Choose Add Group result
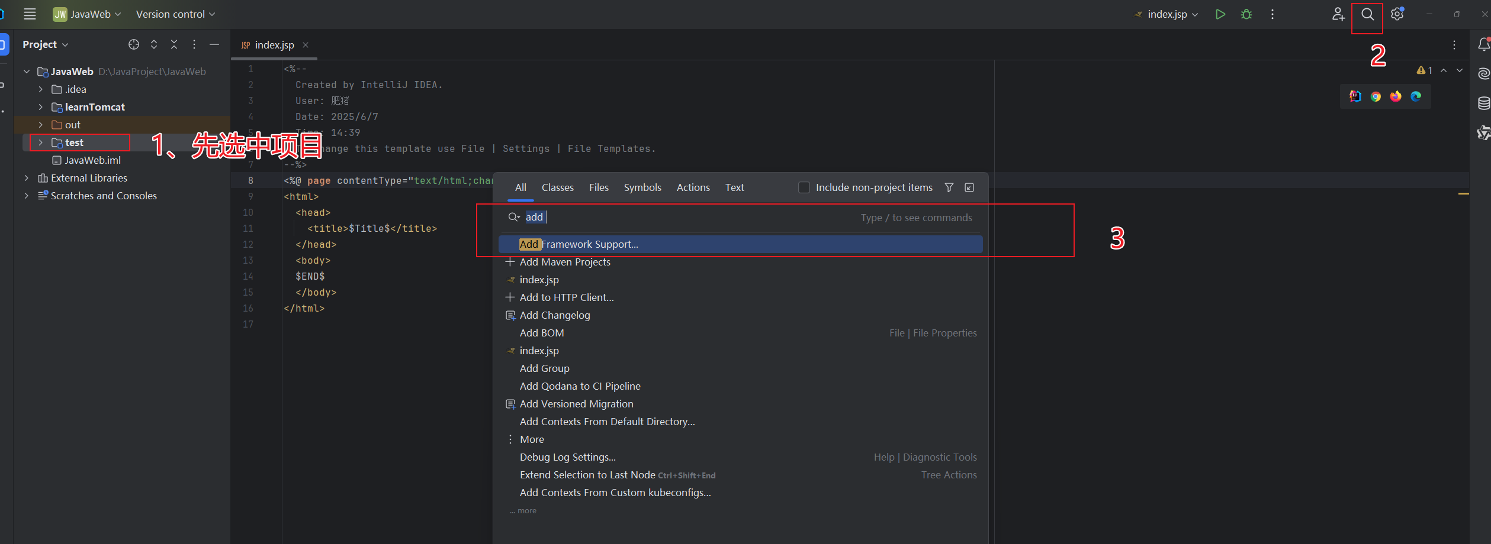 point(741,368)
